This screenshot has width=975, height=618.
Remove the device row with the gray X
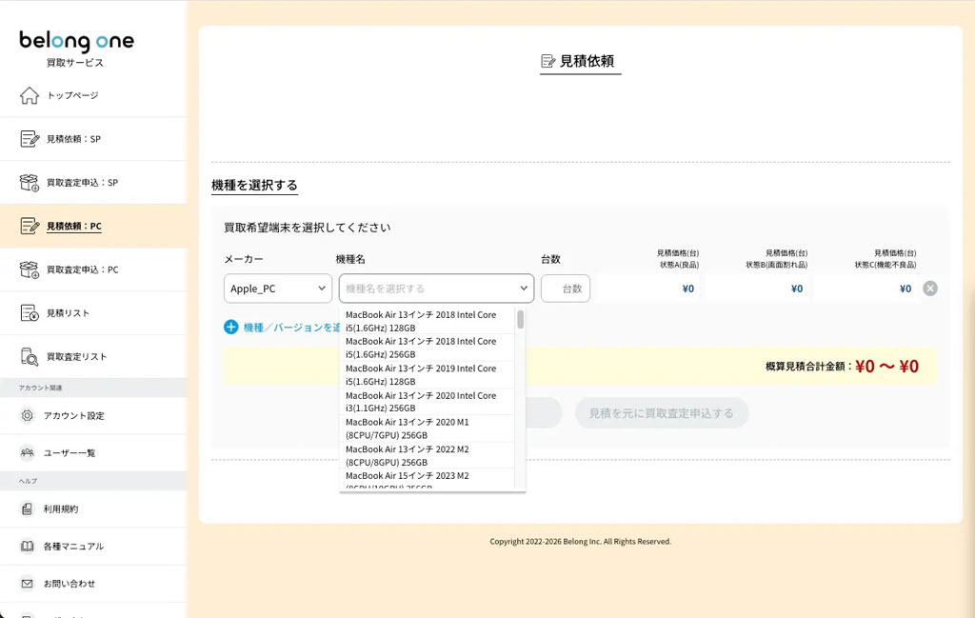(930, 289)
